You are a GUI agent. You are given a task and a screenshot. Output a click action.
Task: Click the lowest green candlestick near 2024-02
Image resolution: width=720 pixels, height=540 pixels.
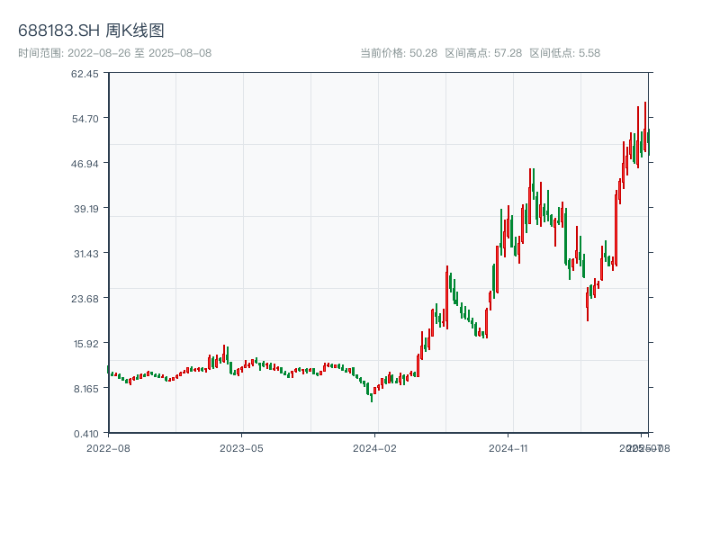371,394
